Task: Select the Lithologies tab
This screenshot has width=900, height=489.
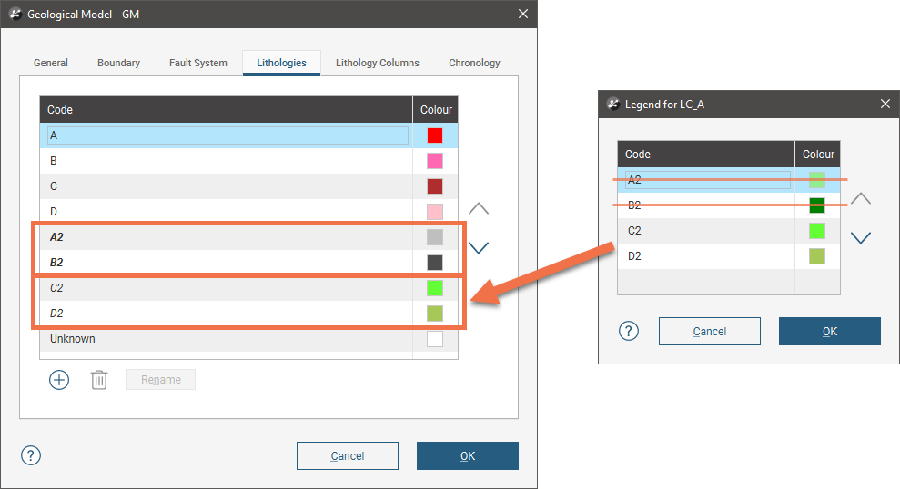Action: coord(281,63)
